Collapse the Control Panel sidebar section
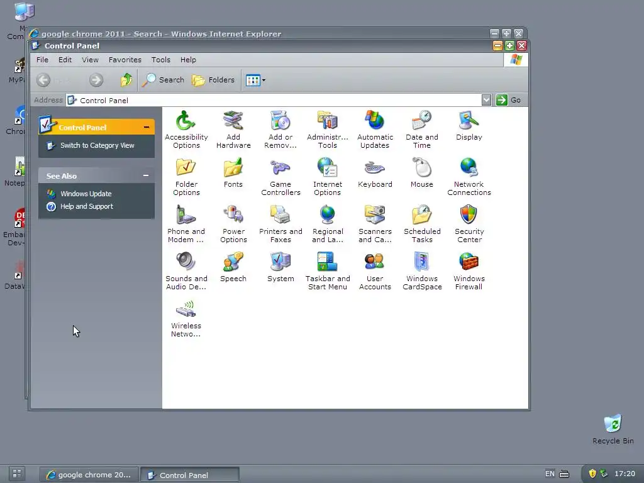The image size is (644, 483). pyautogui.click(x=146, y=127)
